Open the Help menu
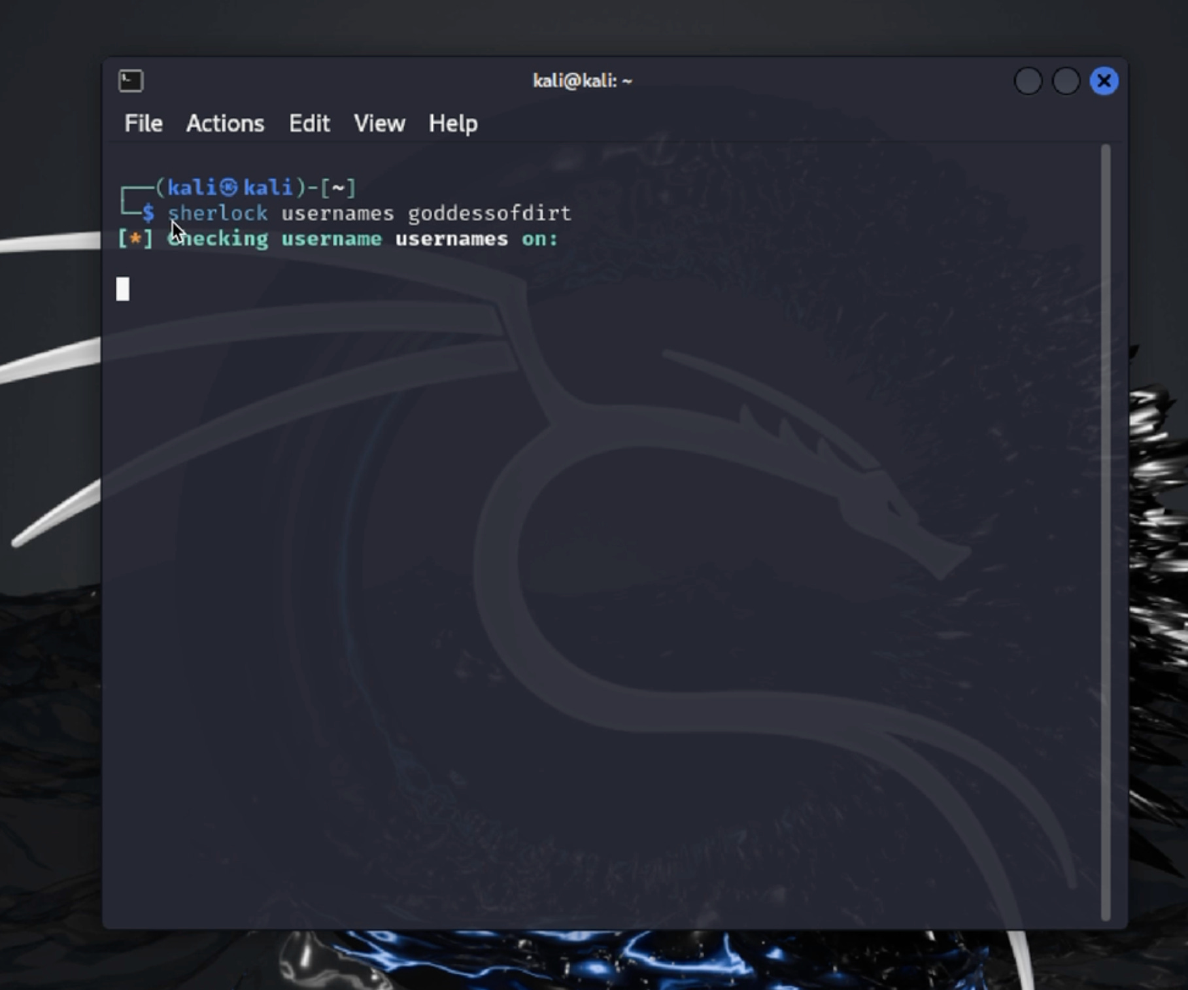The height and width of the screenshot is (990, 1188). (x=453, y=124)
